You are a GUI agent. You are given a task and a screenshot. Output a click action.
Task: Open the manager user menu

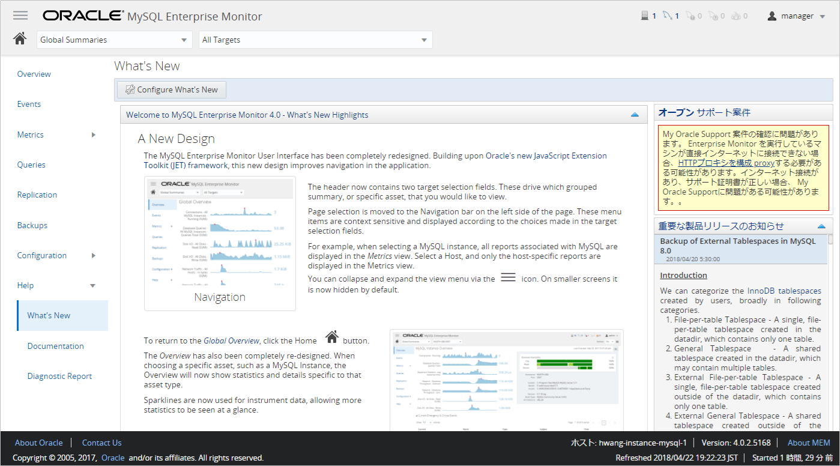(x=797, y=16)
